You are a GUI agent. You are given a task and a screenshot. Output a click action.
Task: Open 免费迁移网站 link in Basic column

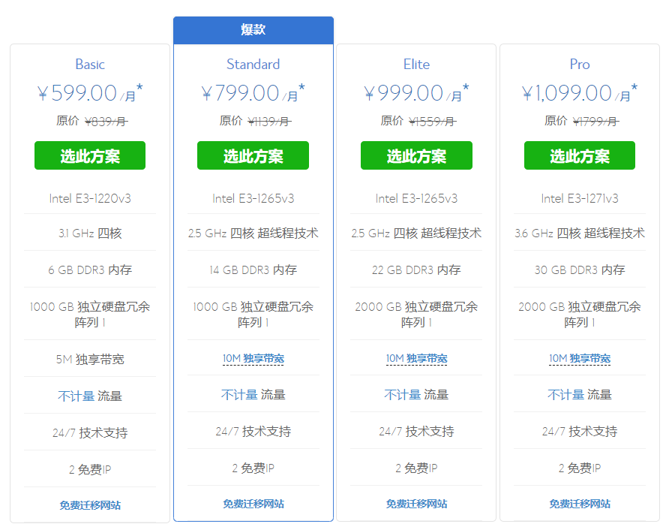[90, 504]
